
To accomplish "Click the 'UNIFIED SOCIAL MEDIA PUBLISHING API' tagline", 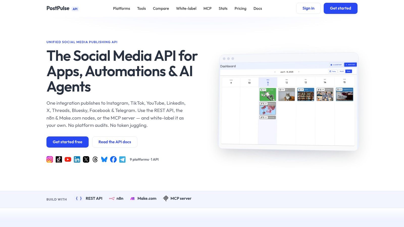I will coord(82,42).
